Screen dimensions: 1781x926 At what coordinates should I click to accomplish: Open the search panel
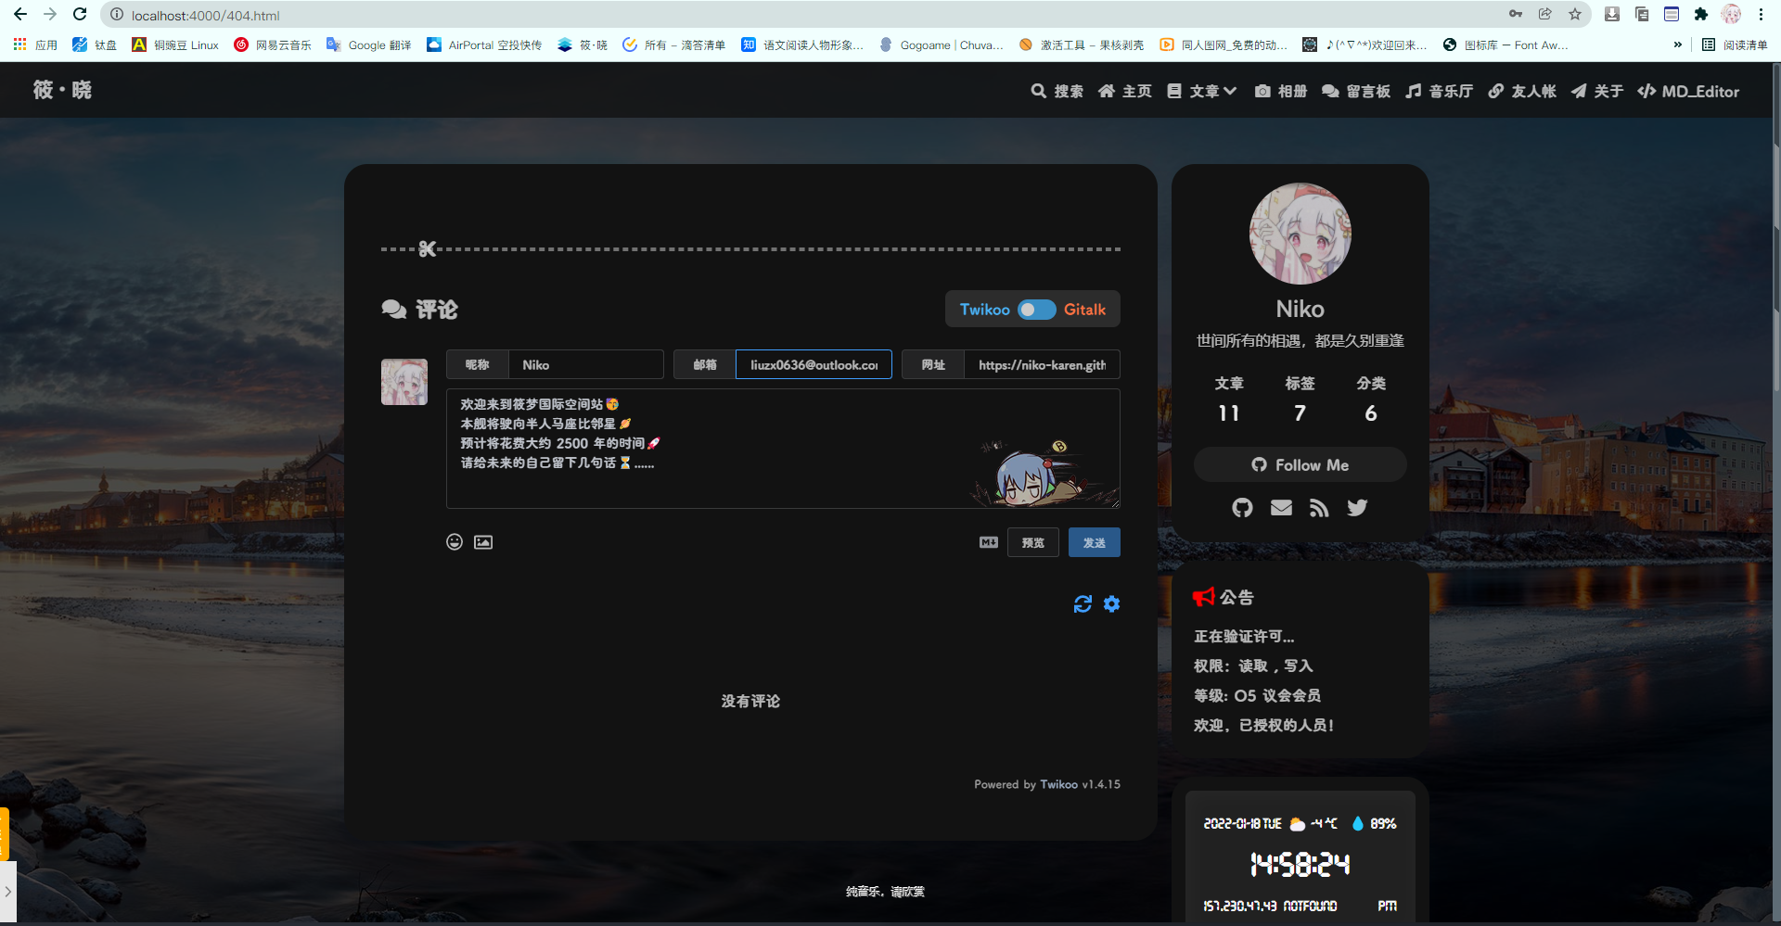point(1057,91)
